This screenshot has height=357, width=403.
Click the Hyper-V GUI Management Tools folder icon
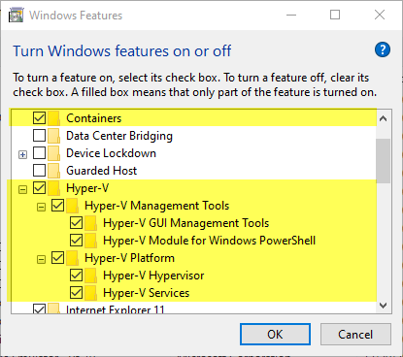(x=91, y=223)
